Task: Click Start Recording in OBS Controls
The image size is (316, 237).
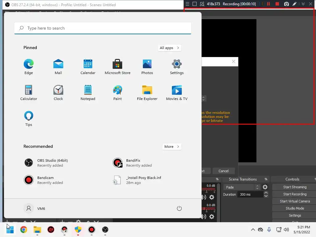Action: [x=295, y=194]
